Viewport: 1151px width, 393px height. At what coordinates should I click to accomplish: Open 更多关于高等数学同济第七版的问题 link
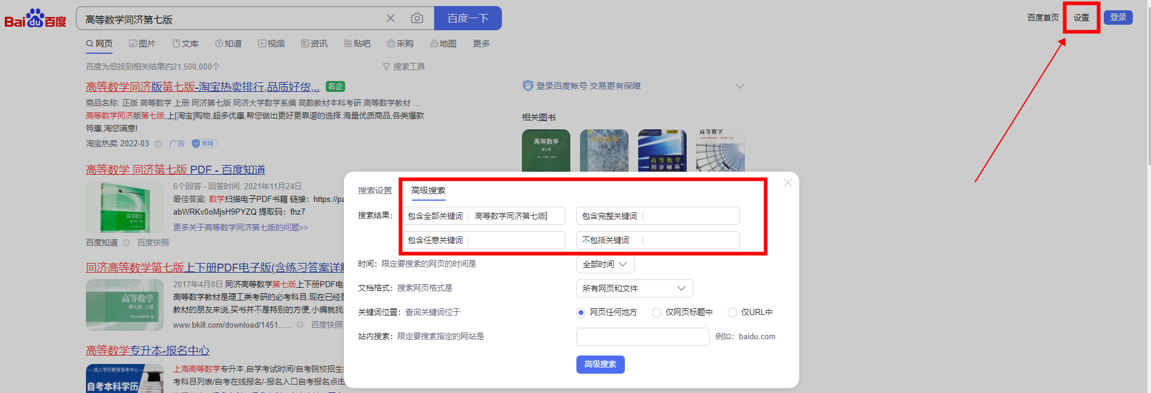click(240, 227)
